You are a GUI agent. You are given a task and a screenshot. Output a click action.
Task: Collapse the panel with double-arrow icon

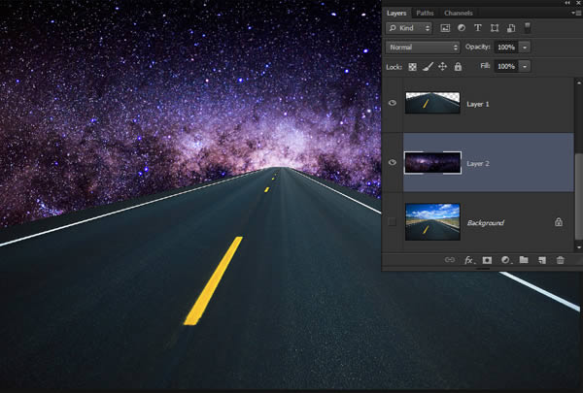[567, 3]
